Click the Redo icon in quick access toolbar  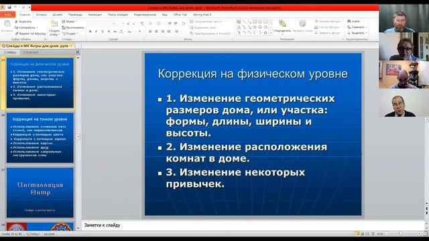point(23,7)
